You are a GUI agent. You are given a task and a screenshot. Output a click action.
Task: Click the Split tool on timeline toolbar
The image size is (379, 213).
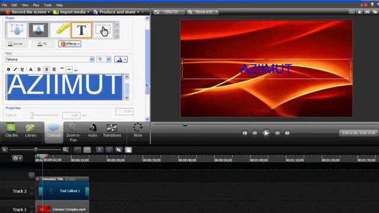[x=109, y=150]
